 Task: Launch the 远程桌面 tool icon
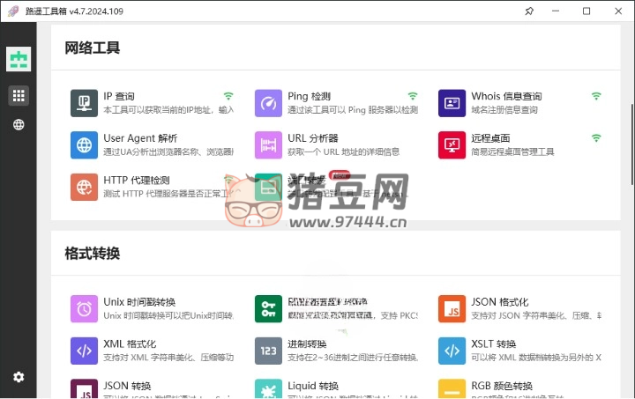[452, 145]
